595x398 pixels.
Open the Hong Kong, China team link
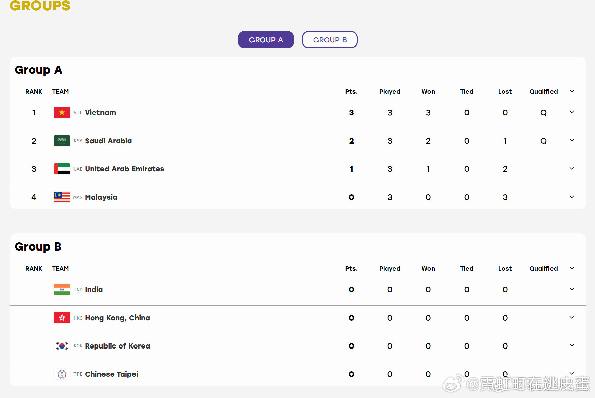click(117, 318)
